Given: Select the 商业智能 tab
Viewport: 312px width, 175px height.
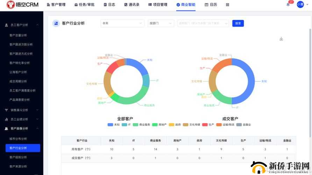Looking at the screenshot, I should coord(186,5).
